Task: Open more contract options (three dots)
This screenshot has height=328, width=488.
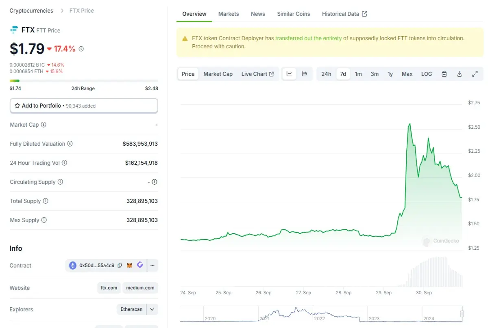Action: tap(152, 265)
